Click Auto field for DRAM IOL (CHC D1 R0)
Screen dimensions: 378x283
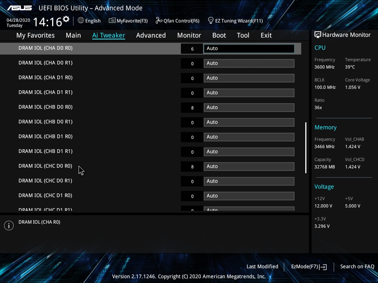click(249, 196)
